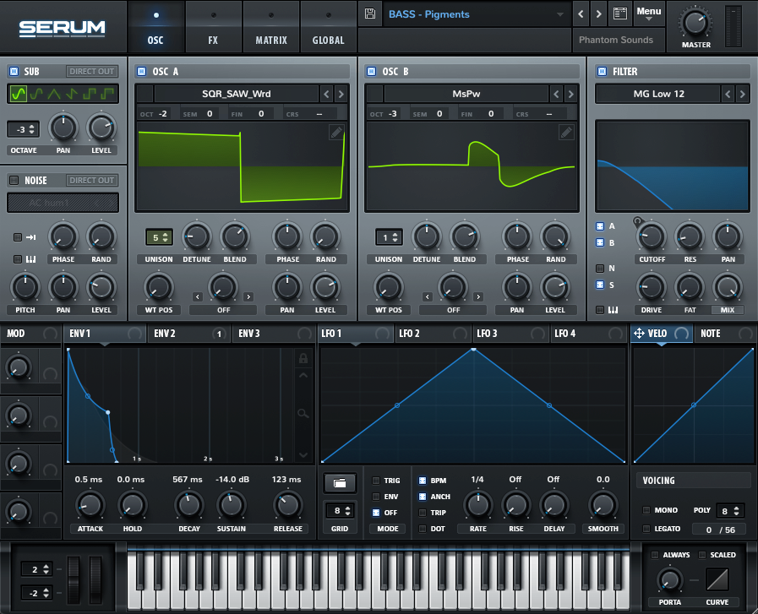The height and width of the screenshot is (614, 758).
Task: Click the envelope zoom magnifier icon
Action: pos(302,413)
